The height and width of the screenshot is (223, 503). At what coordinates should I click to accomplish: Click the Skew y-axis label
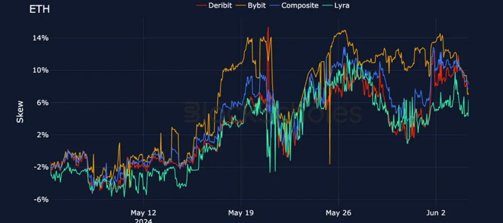[x=20, y=112]
